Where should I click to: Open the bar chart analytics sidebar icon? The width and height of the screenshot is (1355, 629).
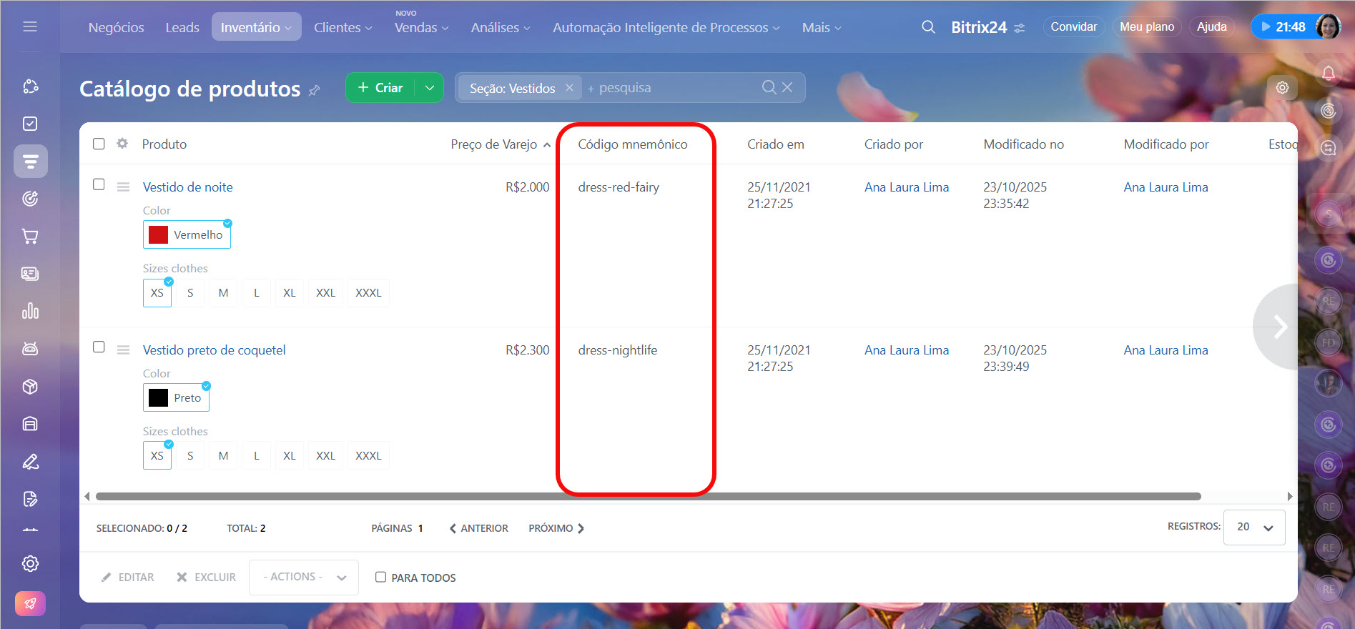tap(30, 312)
